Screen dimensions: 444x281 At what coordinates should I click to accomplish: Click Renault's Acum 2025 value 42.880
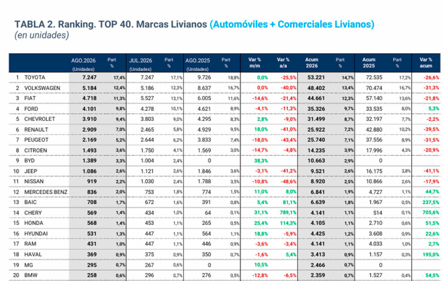pyautogui.click(x=374, y=130)
